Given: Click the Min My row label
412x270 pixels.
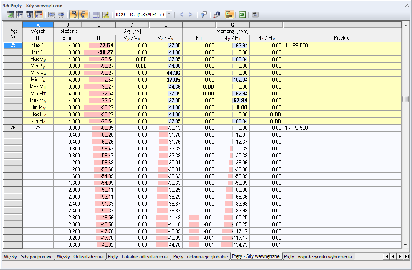Looking at the screenshot, I should (x=38, y=107).
